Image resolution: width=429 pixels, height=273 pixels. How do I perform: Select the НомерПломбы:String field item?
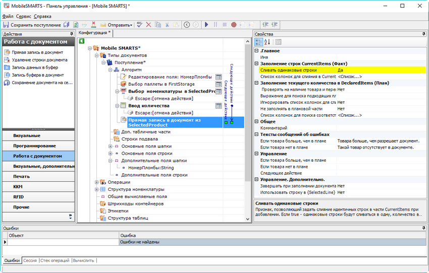[x=151, y=168]
